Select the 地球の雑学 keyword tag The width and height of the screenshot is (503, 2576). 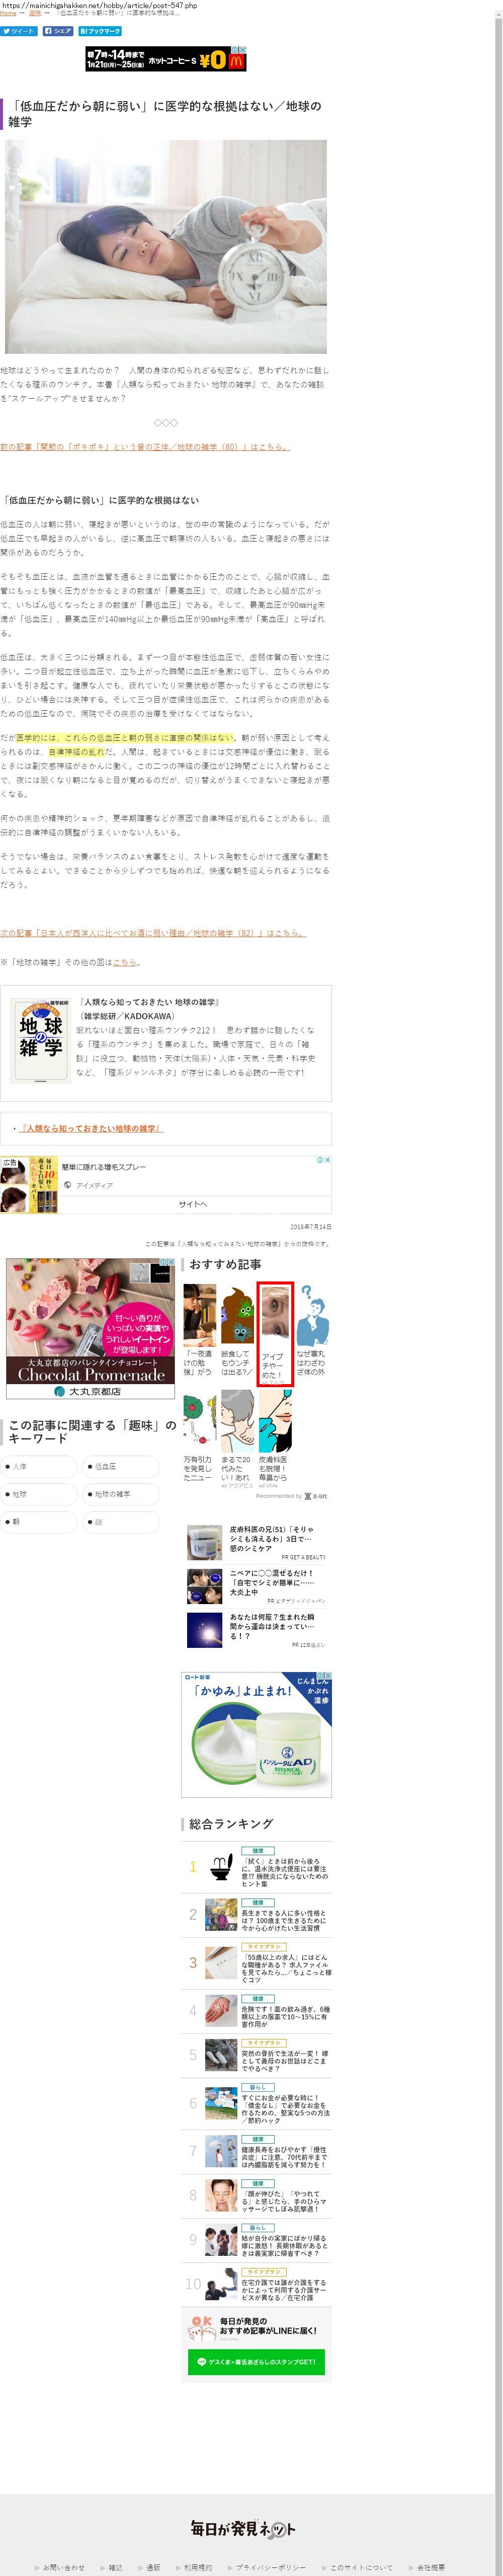pos(122,1494)
